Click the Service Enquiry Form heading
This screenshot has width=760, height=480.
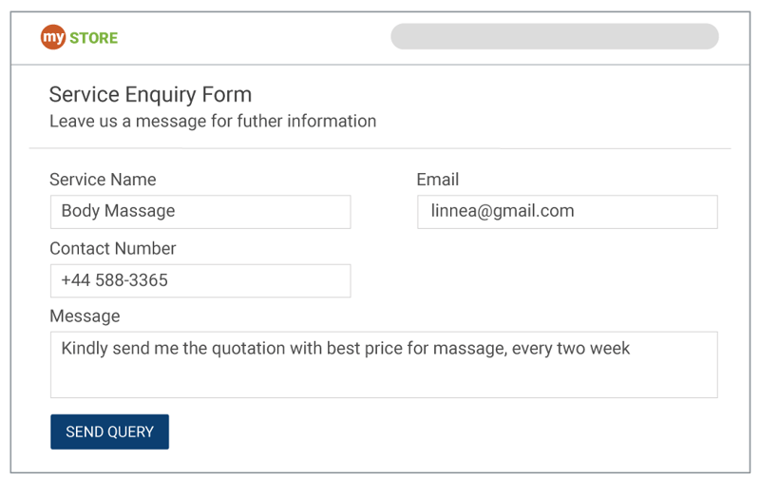(150, 95)
